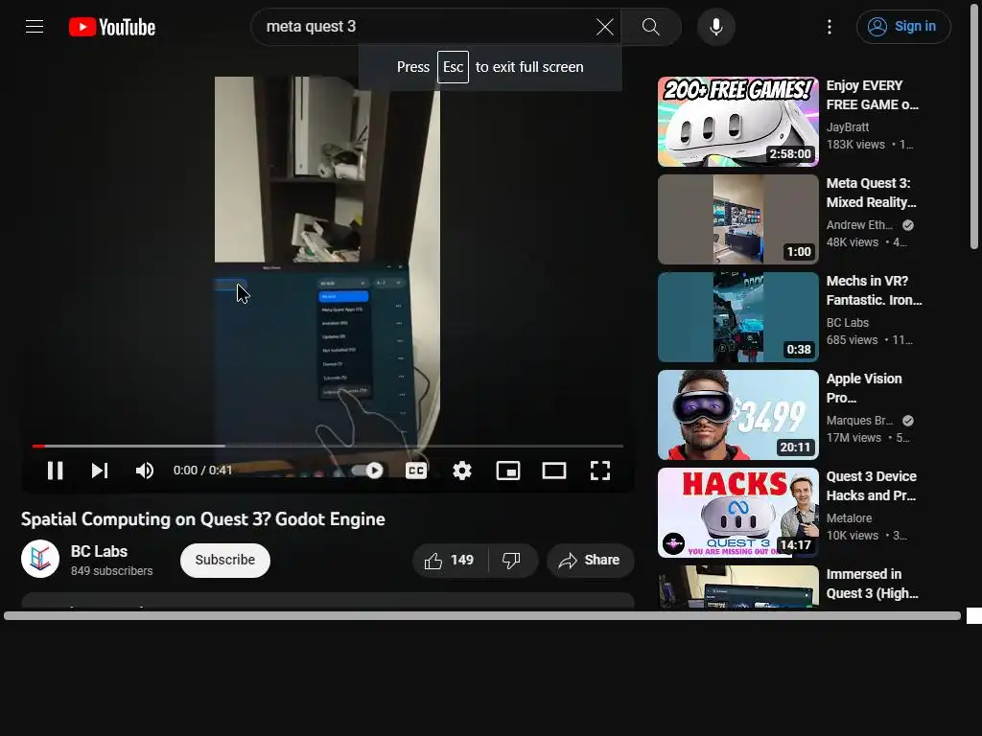Dislike this video
The image size is (982, 736).
512,561
